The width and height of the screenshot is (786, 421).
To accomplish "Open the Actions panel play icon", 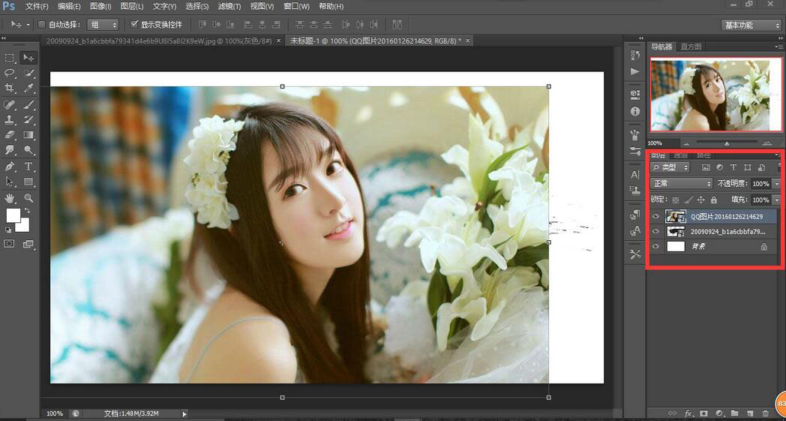I will coord(635,72).
